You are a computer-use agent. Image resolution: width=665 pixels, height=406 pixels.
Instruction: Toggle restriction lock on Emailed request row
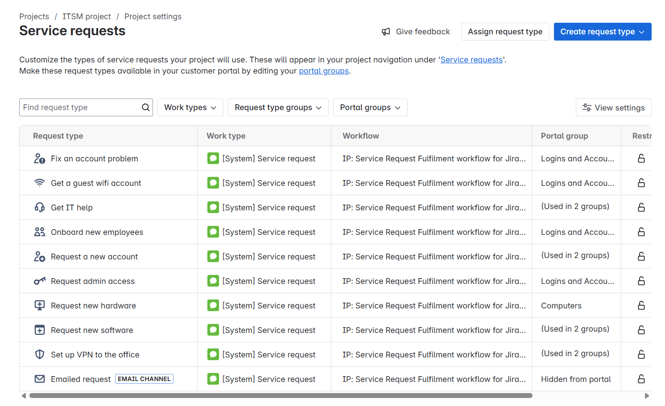pos(641,379)
